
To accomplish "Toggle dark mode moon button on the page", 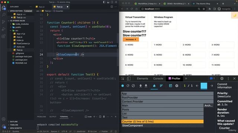I will (x=235, y=15).
